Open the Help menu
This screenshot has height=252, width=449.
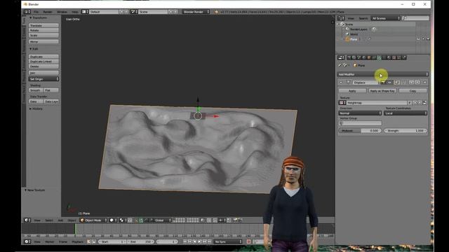click(x=75, y=12)
